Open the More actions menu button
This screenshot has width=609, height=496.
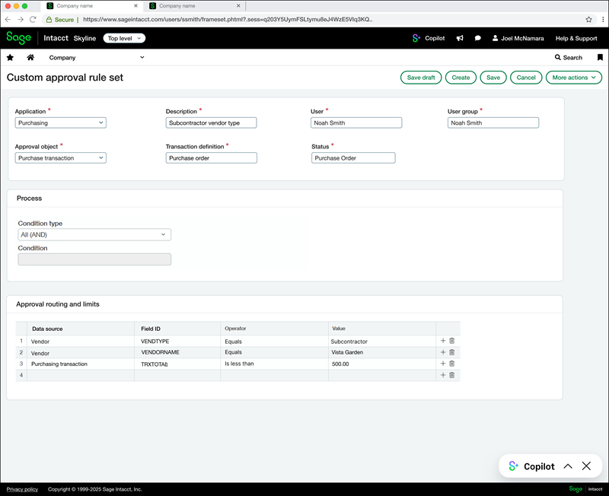point(574,78)
